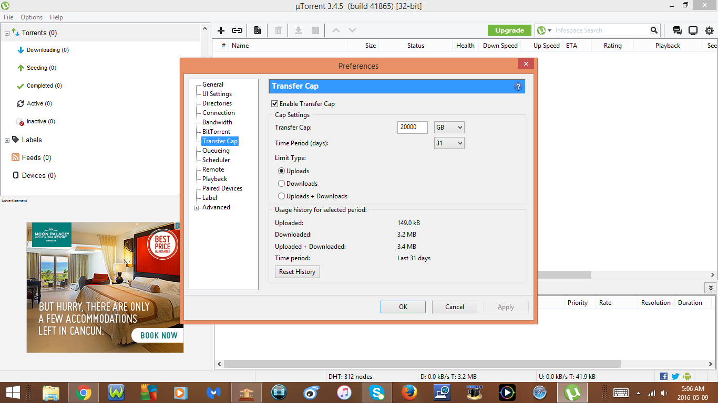Open the GB unit dropdown

pyautogui.click(x=449, y=127)
